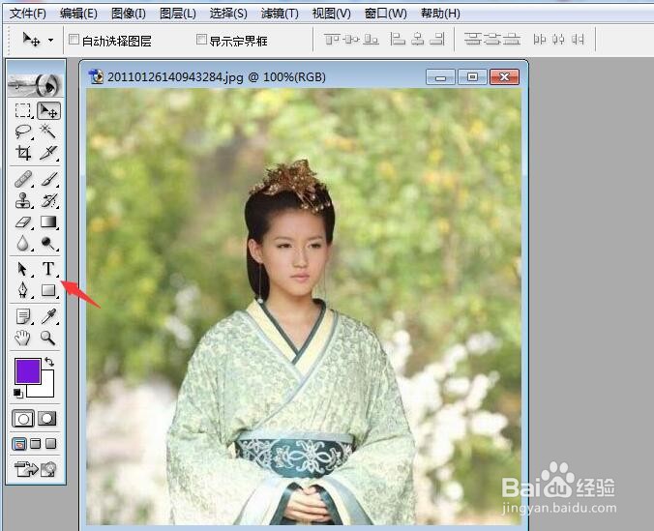This screenshot has height=531, width=654.
Task: Open 窗口(W) menu
Action: pyautogui.click(x=385, y=14)
